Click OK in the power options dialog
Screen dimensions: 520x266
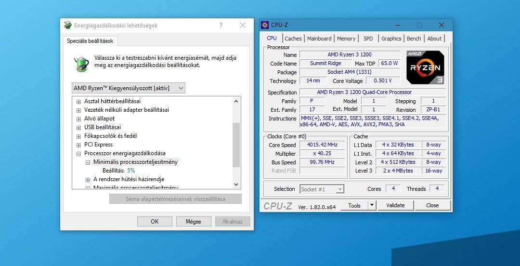tap(155, 222)
